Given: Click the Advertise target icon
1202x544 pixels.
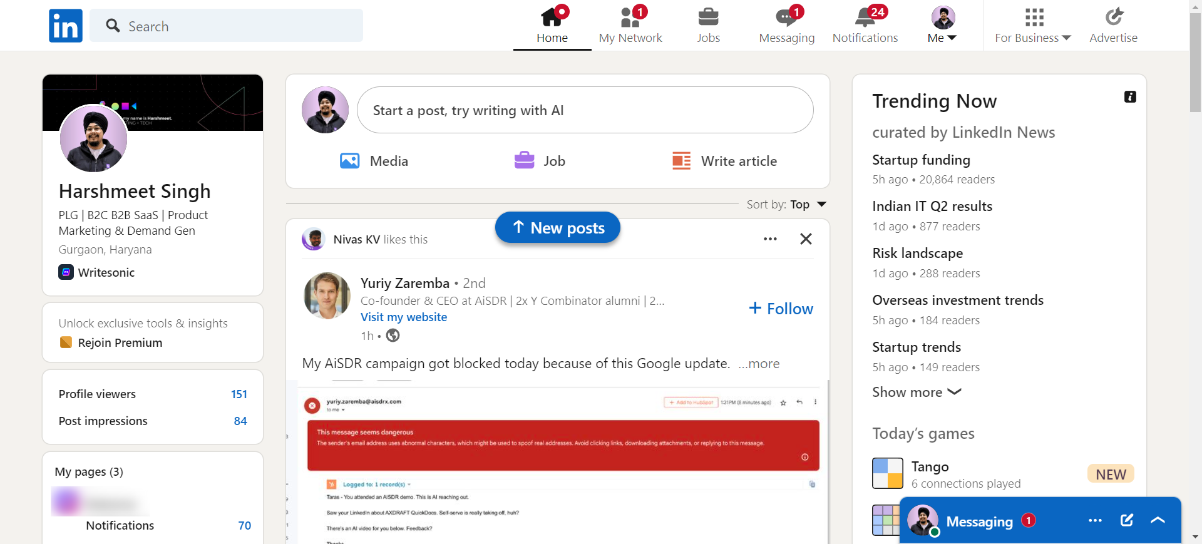Looking at the screenshot, I should click(1114, 17).
